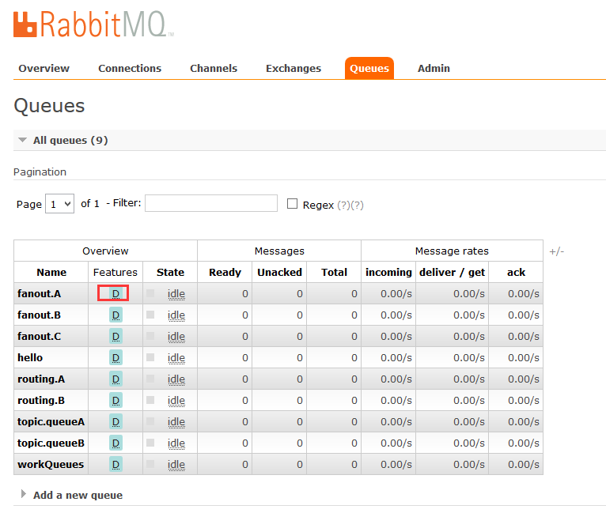Click the state indicator square for fanout.C
The image size is (606, 513).
coord(150,335)
